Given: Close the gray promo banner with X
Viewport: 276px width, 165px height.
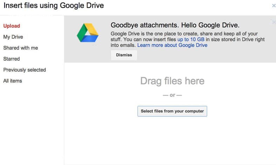Looking at the screenshot, I should [x=274, y=22].
